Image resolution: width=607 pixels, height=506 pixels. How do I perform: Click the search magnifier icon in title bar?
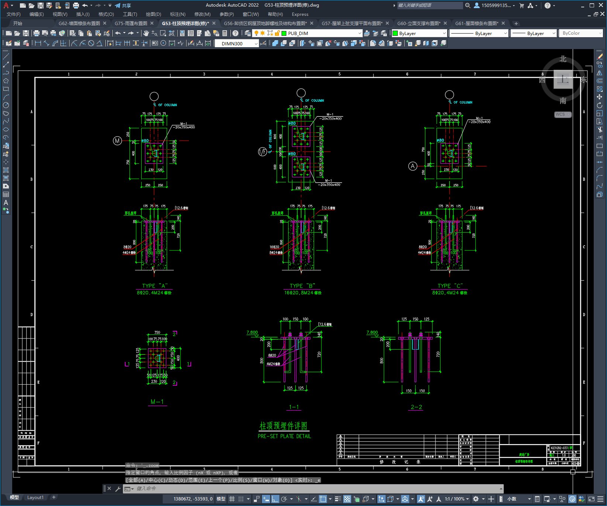[x=468, y=6]
